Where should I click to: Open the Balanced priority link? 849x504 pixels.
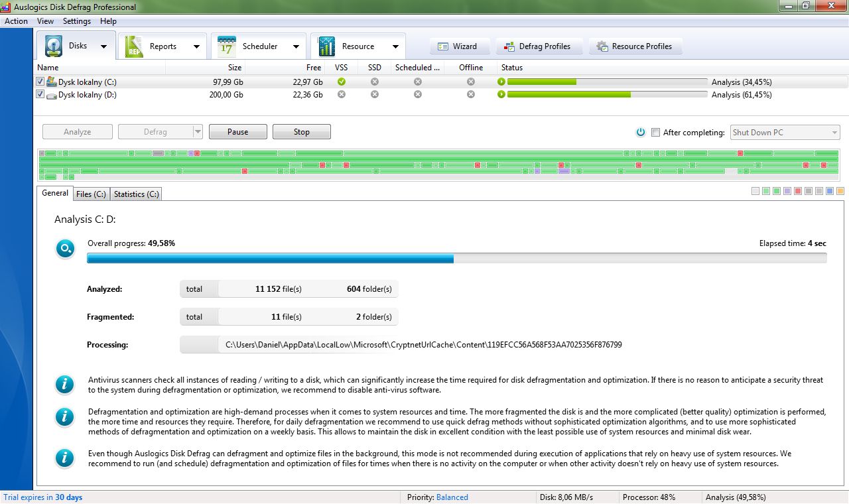coord(452,497)
